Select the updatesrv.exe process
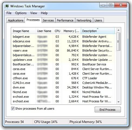The width and height of the screenshot is (132, 130). (63, 60)
